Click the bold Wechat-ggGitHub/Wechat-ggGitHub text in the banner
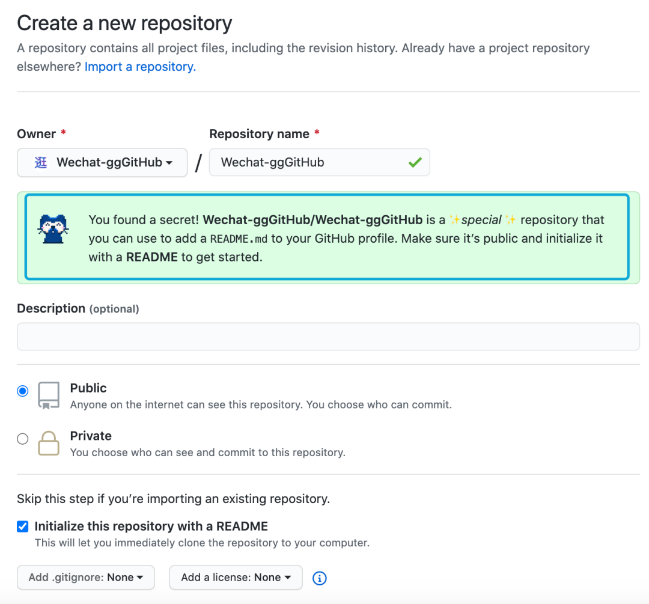Image resolution: width=649 pixels, height=604 pixels. [x=312, y=220]
